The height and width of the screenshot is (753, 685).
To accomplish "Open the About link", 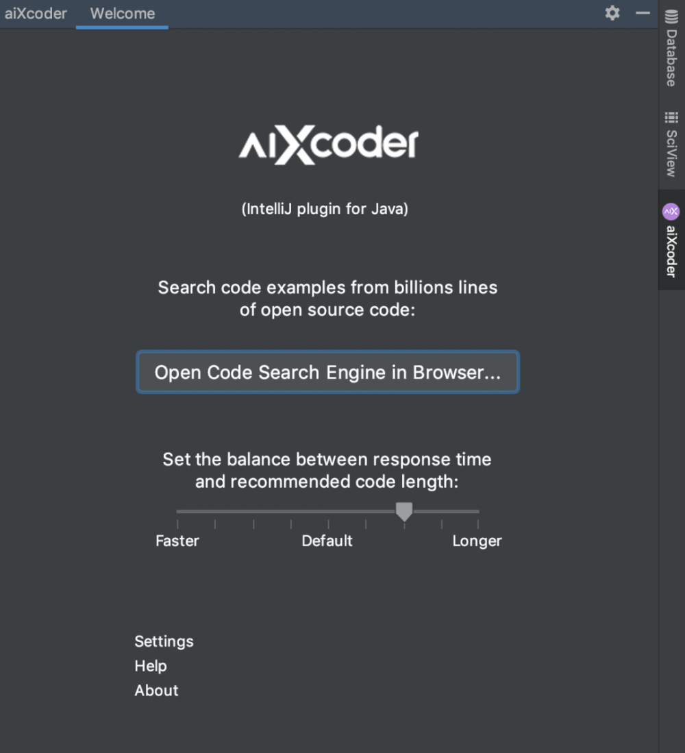I will 156,690.
